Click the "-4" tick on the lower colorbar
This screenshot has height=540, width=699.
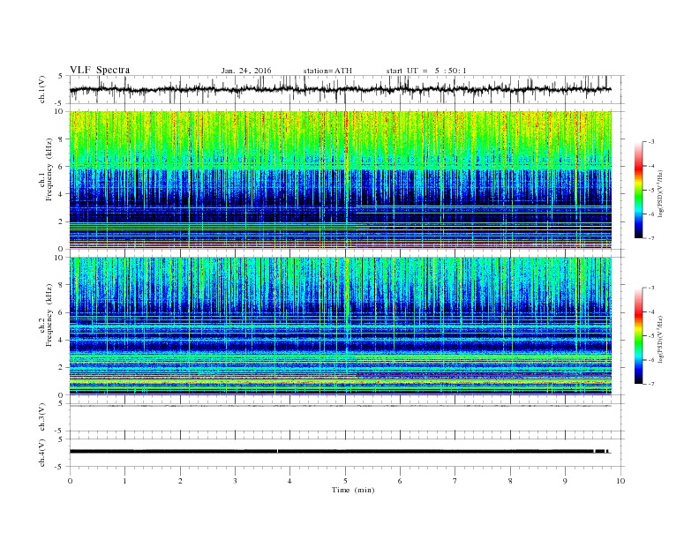(x=650, y=311)
